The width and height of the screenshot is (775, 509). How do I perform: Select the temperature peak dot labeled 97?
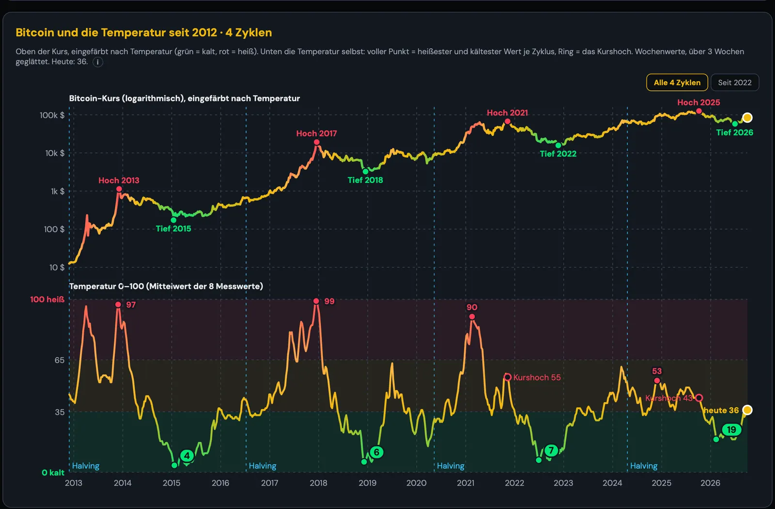[x=118, y=304]
